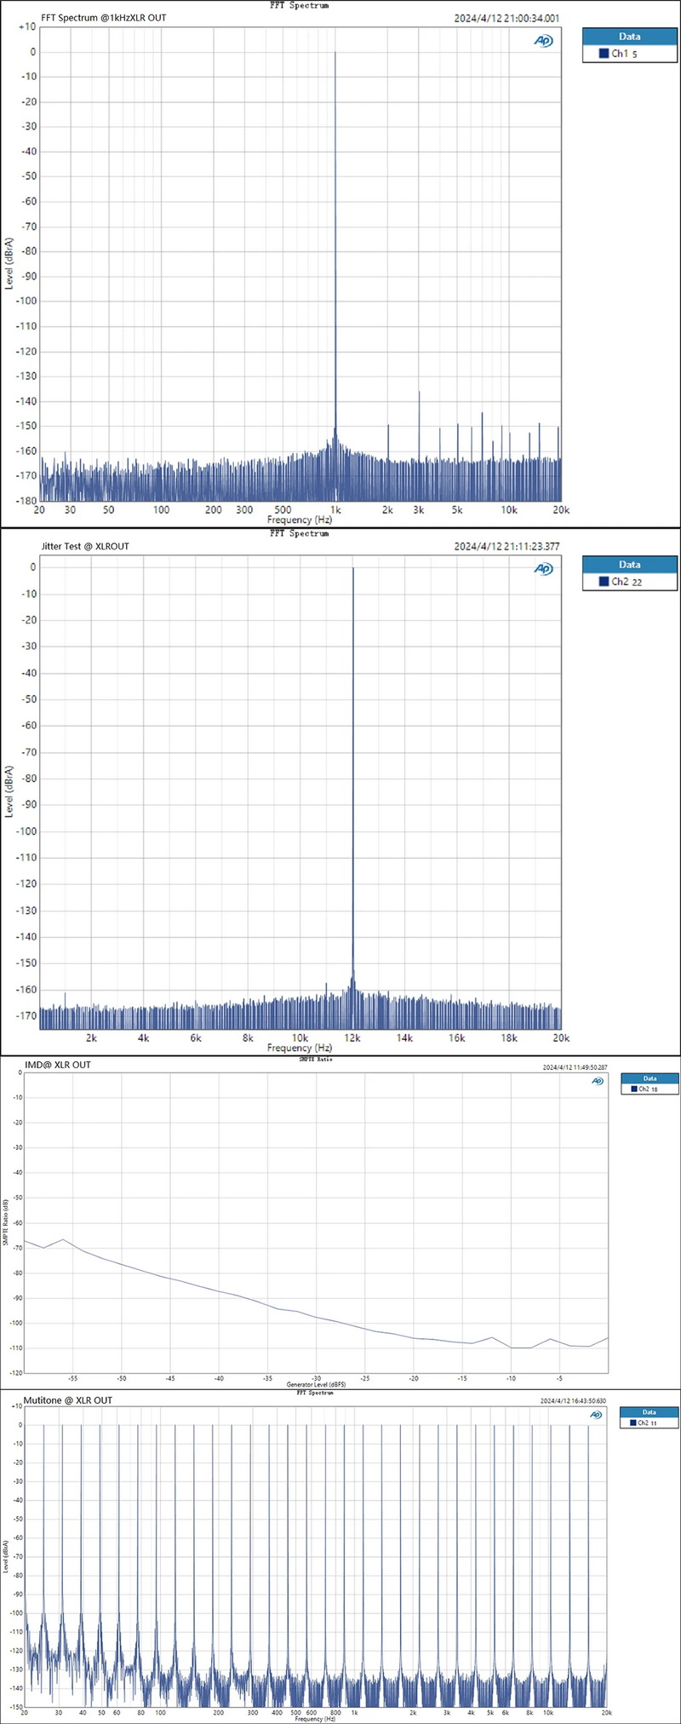Select the Ch2 22 legend color square
Viewport: 681px width, 1724px height.
pos(604,582)
